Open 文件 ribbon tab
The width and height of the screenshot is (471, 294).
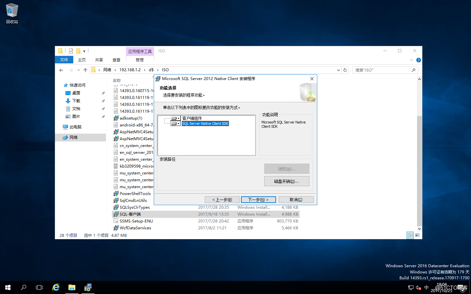[x=64, y=60]
